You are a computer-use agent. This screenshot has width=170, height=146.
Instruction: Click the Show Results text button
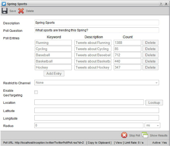point(159,136)
